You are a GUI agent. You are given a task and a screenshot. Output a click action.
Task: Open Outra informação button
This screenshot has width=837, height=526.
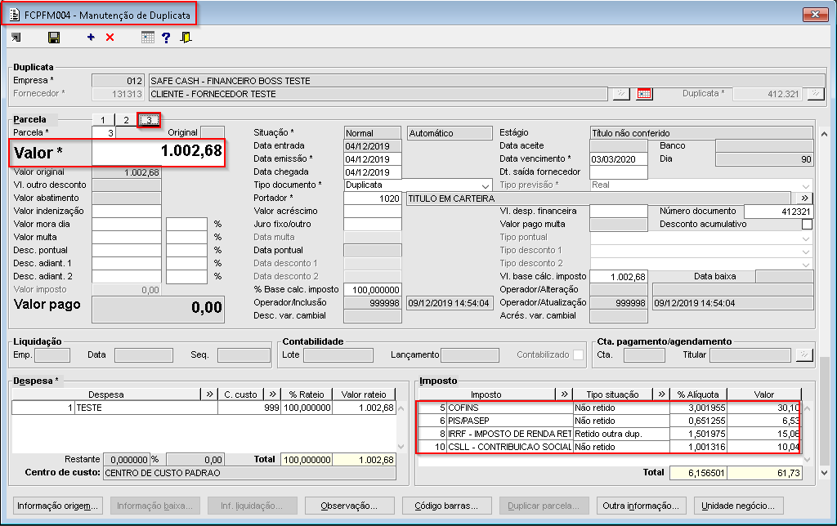click(x=641, y=506)
